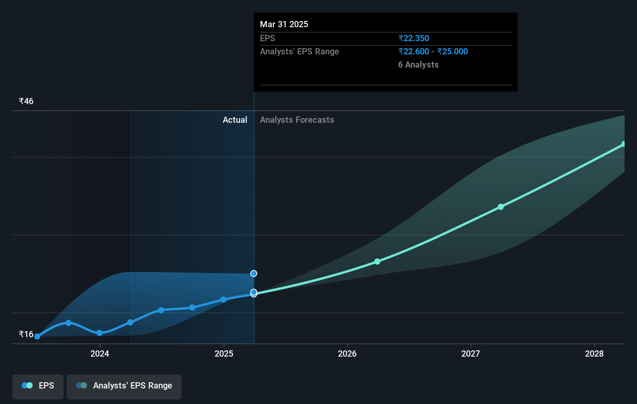Click the ₹22.600 range low value
The height and width of the screenshot is (404, 637).
[x=414, y=52]
